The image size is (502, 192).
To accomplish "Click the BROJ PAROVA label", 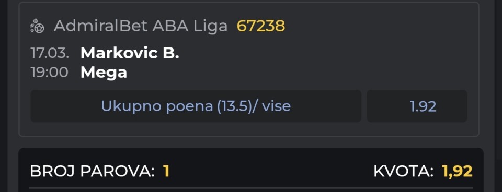I will click(92, 172).
